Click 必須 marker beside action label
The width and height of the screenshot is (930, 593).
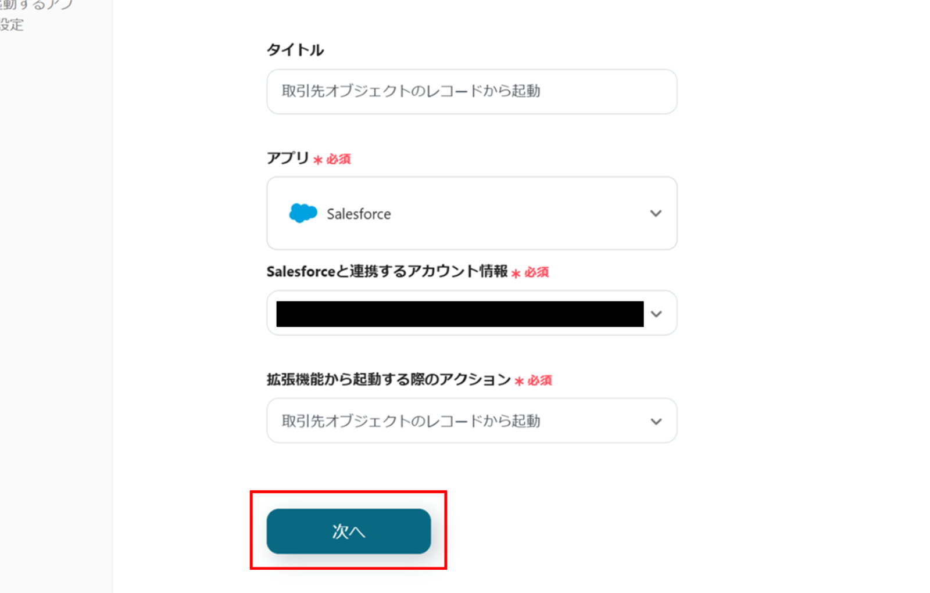point(539,380)
